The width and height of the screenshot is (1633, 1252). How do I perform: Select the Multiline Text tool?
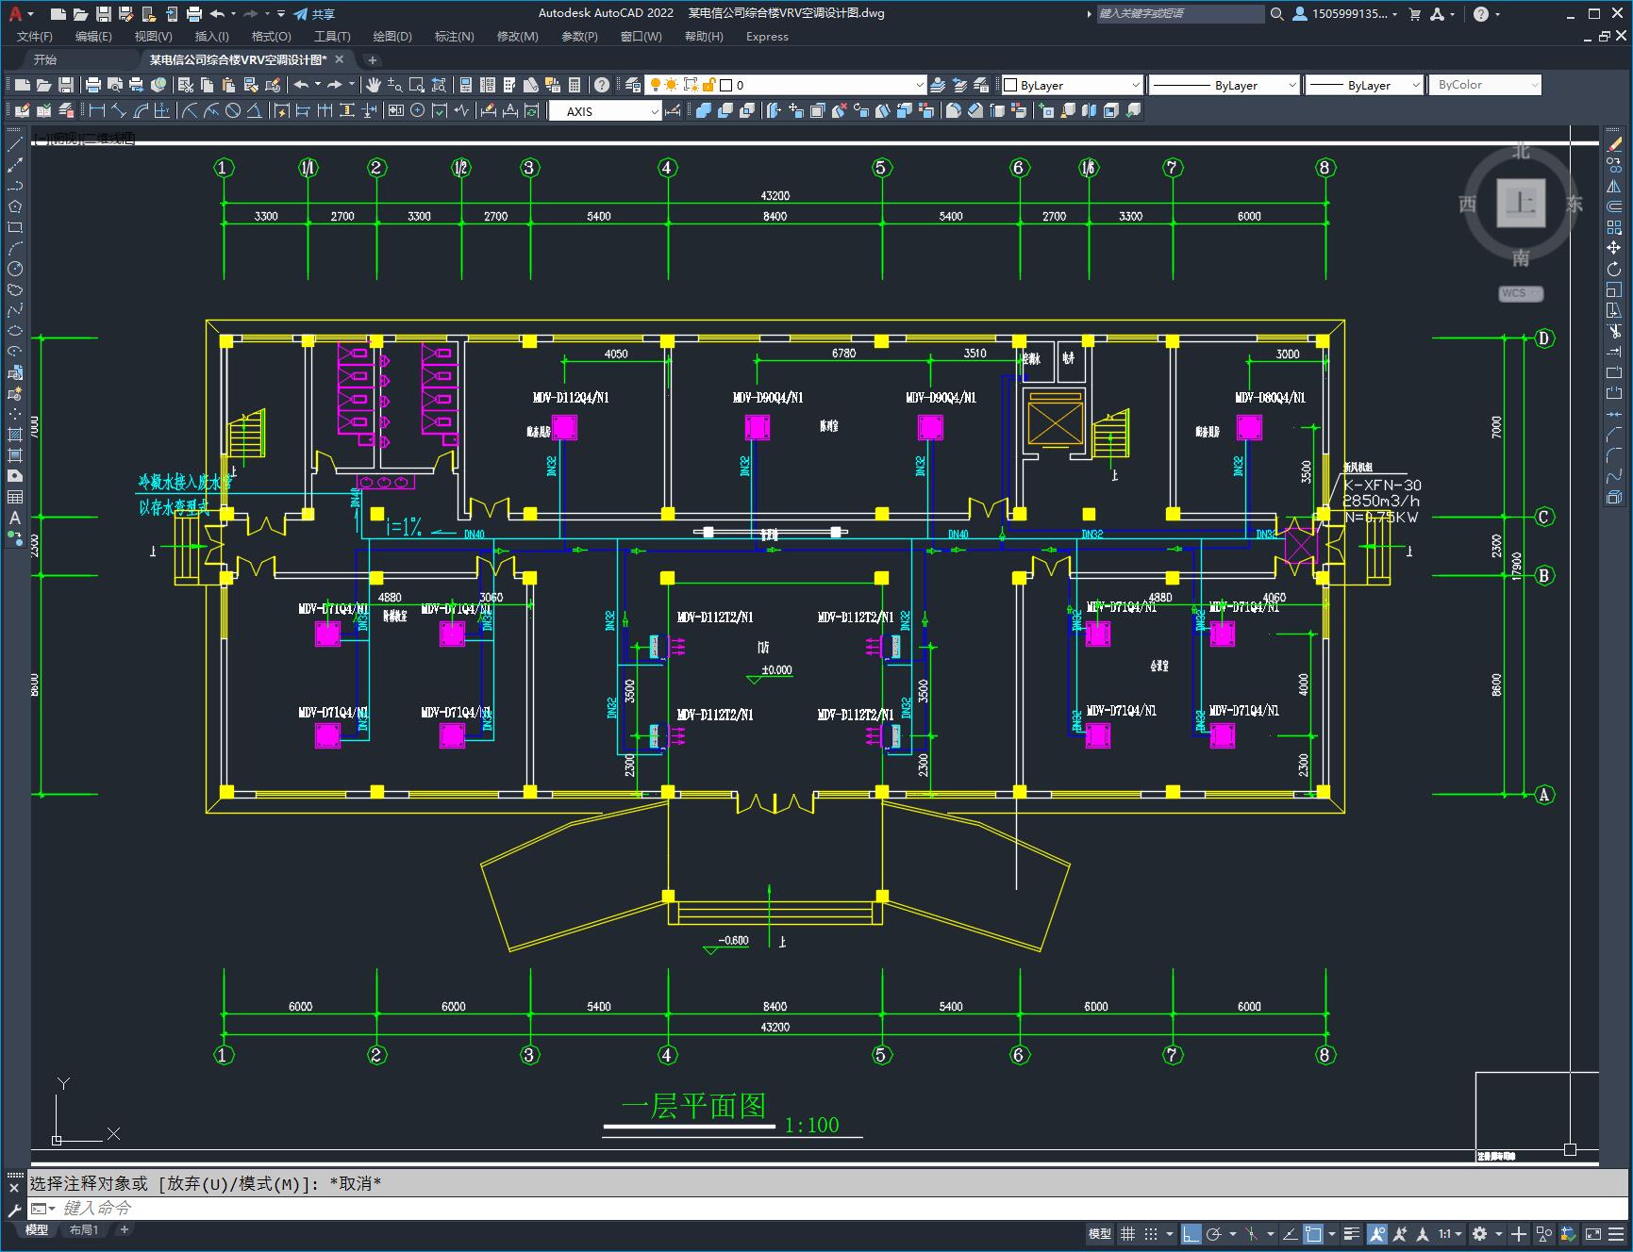(15, 518)
